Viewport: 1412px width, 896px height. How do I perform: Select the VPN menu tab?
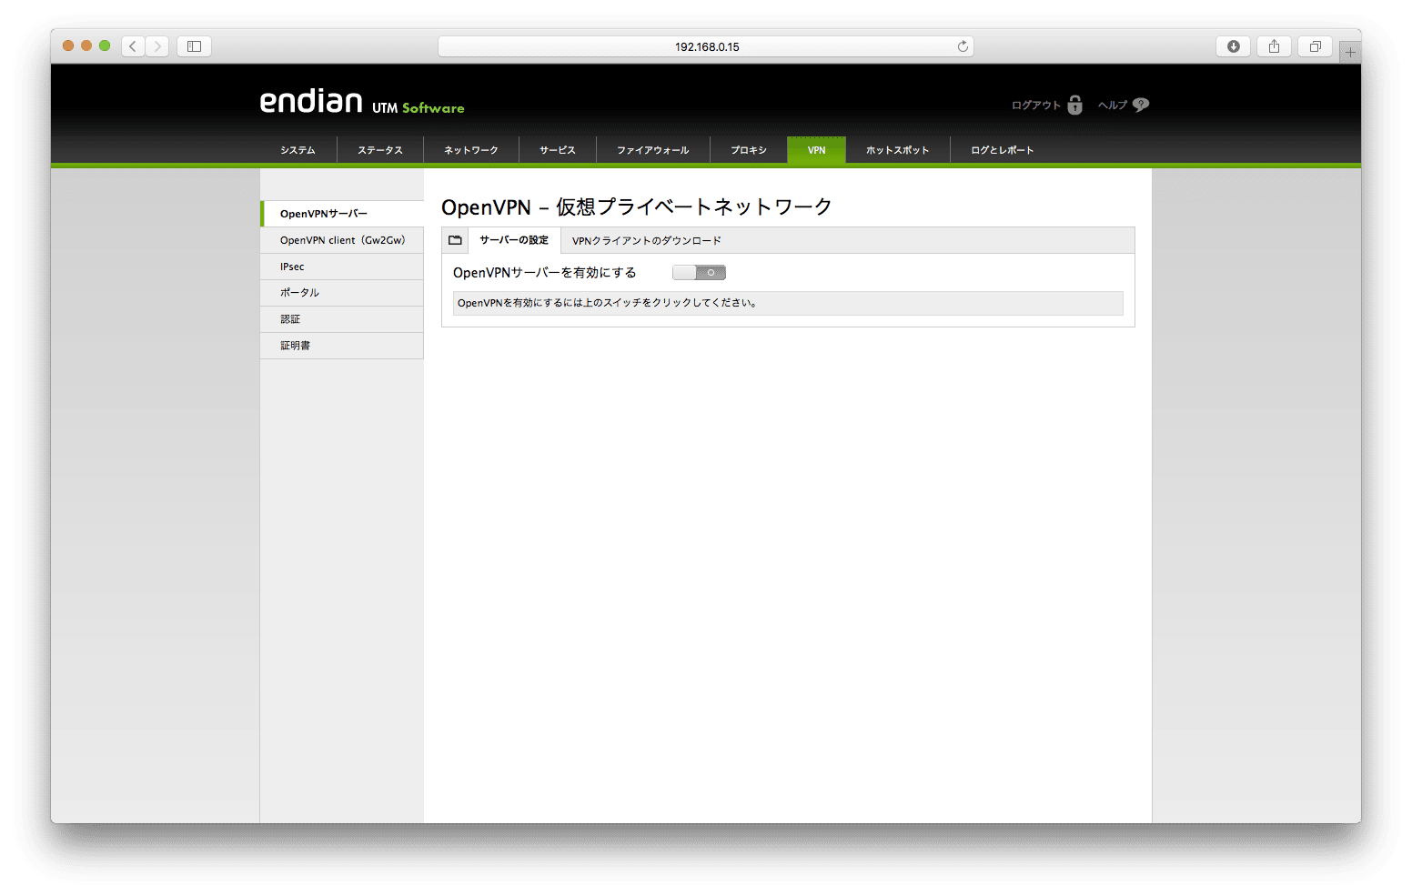point(817,150)
